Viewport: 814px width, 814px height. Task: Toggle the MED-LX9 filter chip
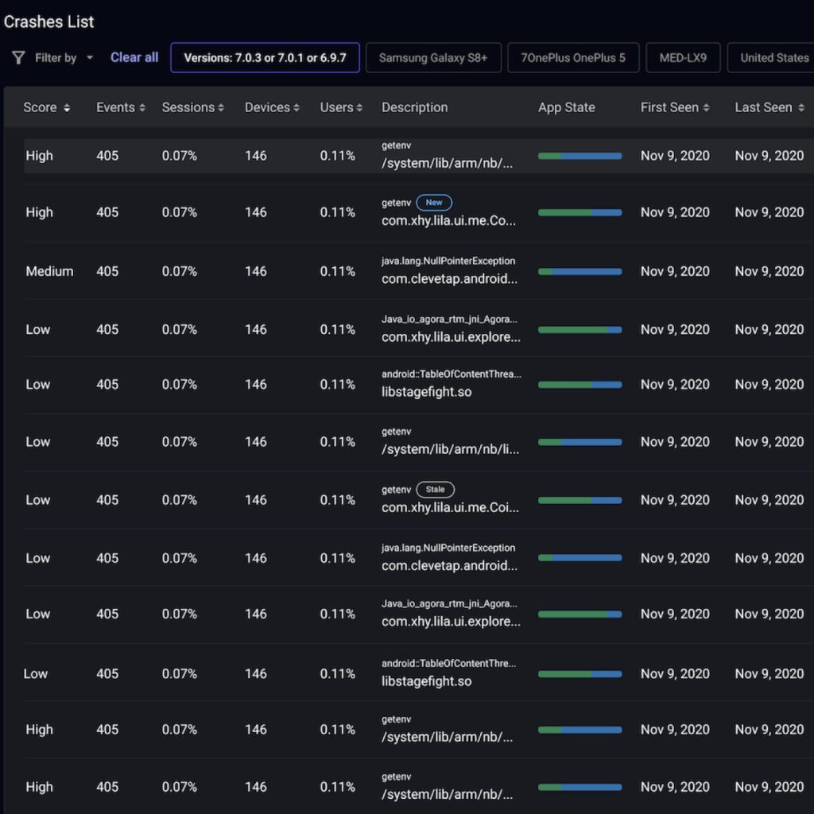coord(683,57)
